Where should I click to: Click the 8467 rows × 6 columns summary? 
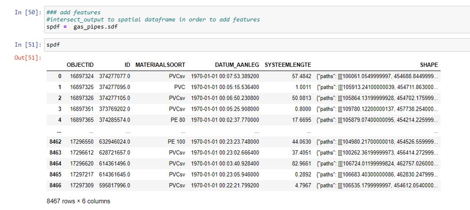[x=78, y=202]
